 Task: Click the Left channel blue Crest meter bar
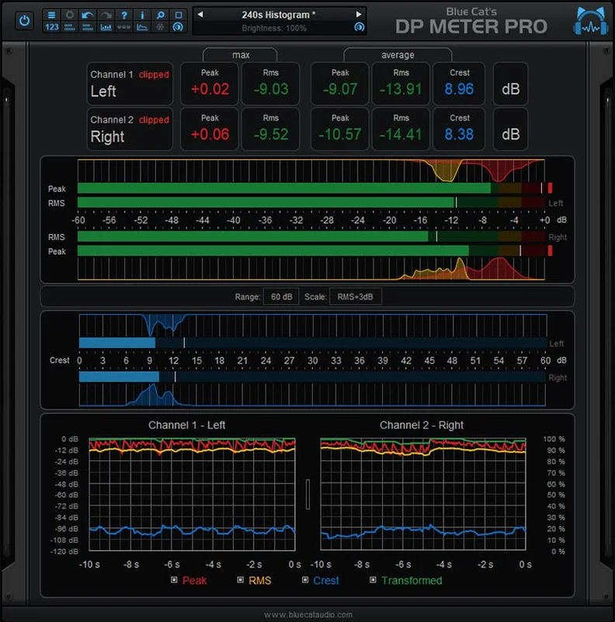click(117, 343)
